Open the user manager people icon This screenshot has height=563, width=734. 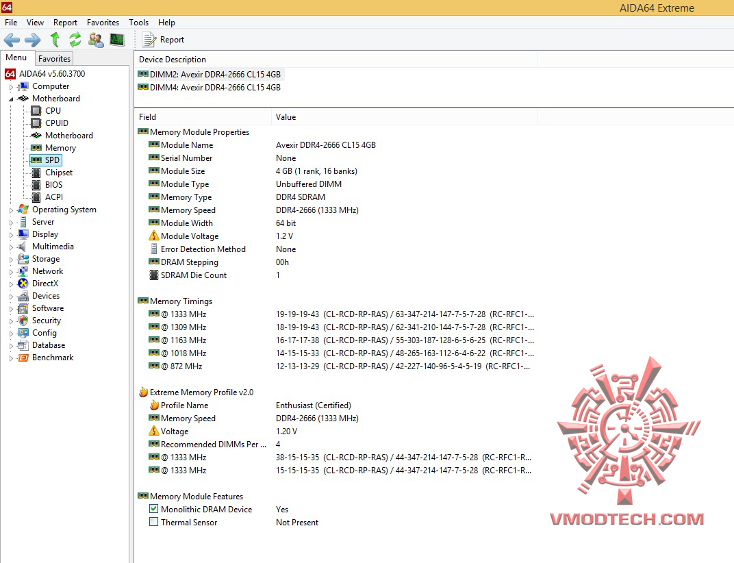point(96,40)
